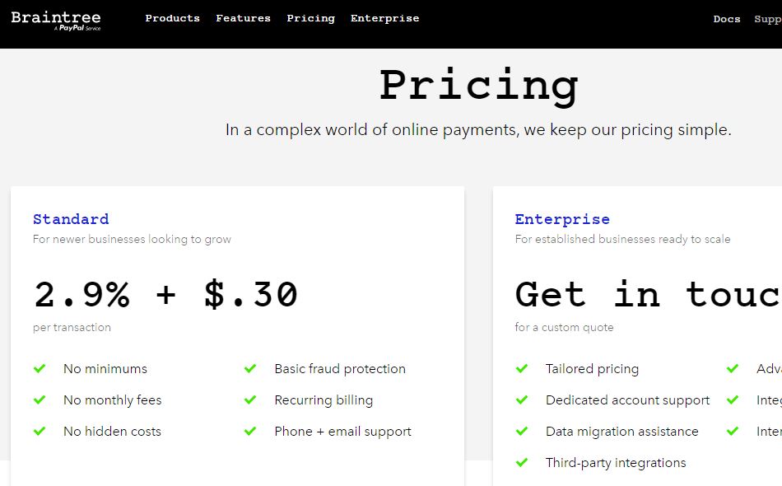
Task: Click the checkmark beside Recurring billing
Action: (x=250, y=400)
